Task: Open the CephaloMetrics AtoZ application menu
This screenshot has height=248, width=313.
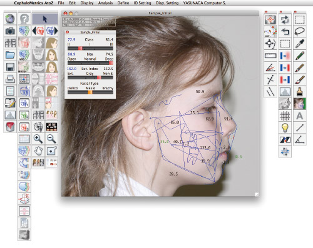Action: [34, 3]
